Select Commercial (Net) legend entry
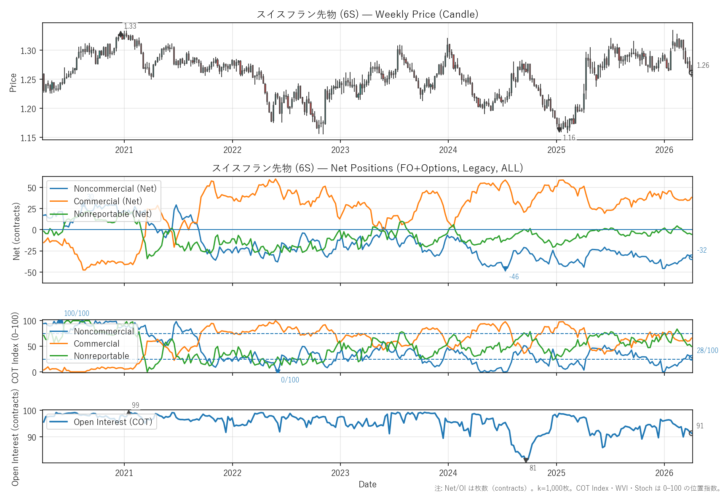Viewport: 728px width, 497px height. point(108,201)
